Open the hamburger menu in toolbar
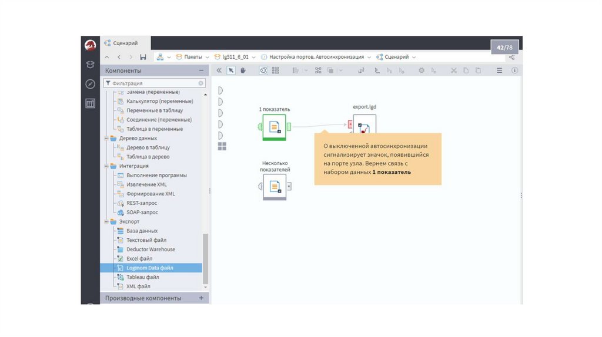 pyautogui.click(x=499, y=70)
